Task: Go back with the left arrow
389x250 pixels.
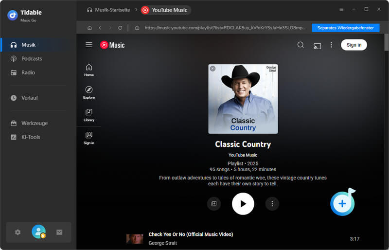Action: [100, 28]
